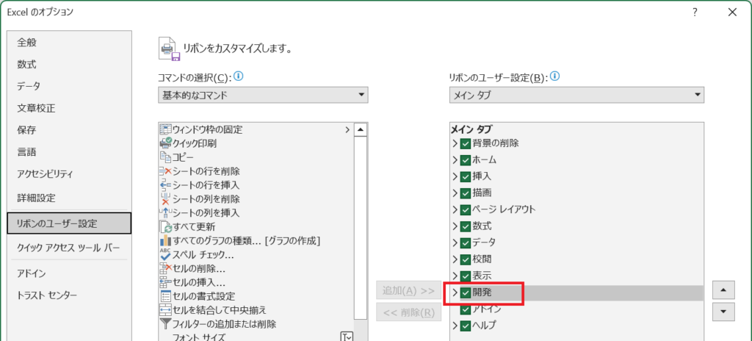Move selected tab up with arrow button

click(724, 290)
